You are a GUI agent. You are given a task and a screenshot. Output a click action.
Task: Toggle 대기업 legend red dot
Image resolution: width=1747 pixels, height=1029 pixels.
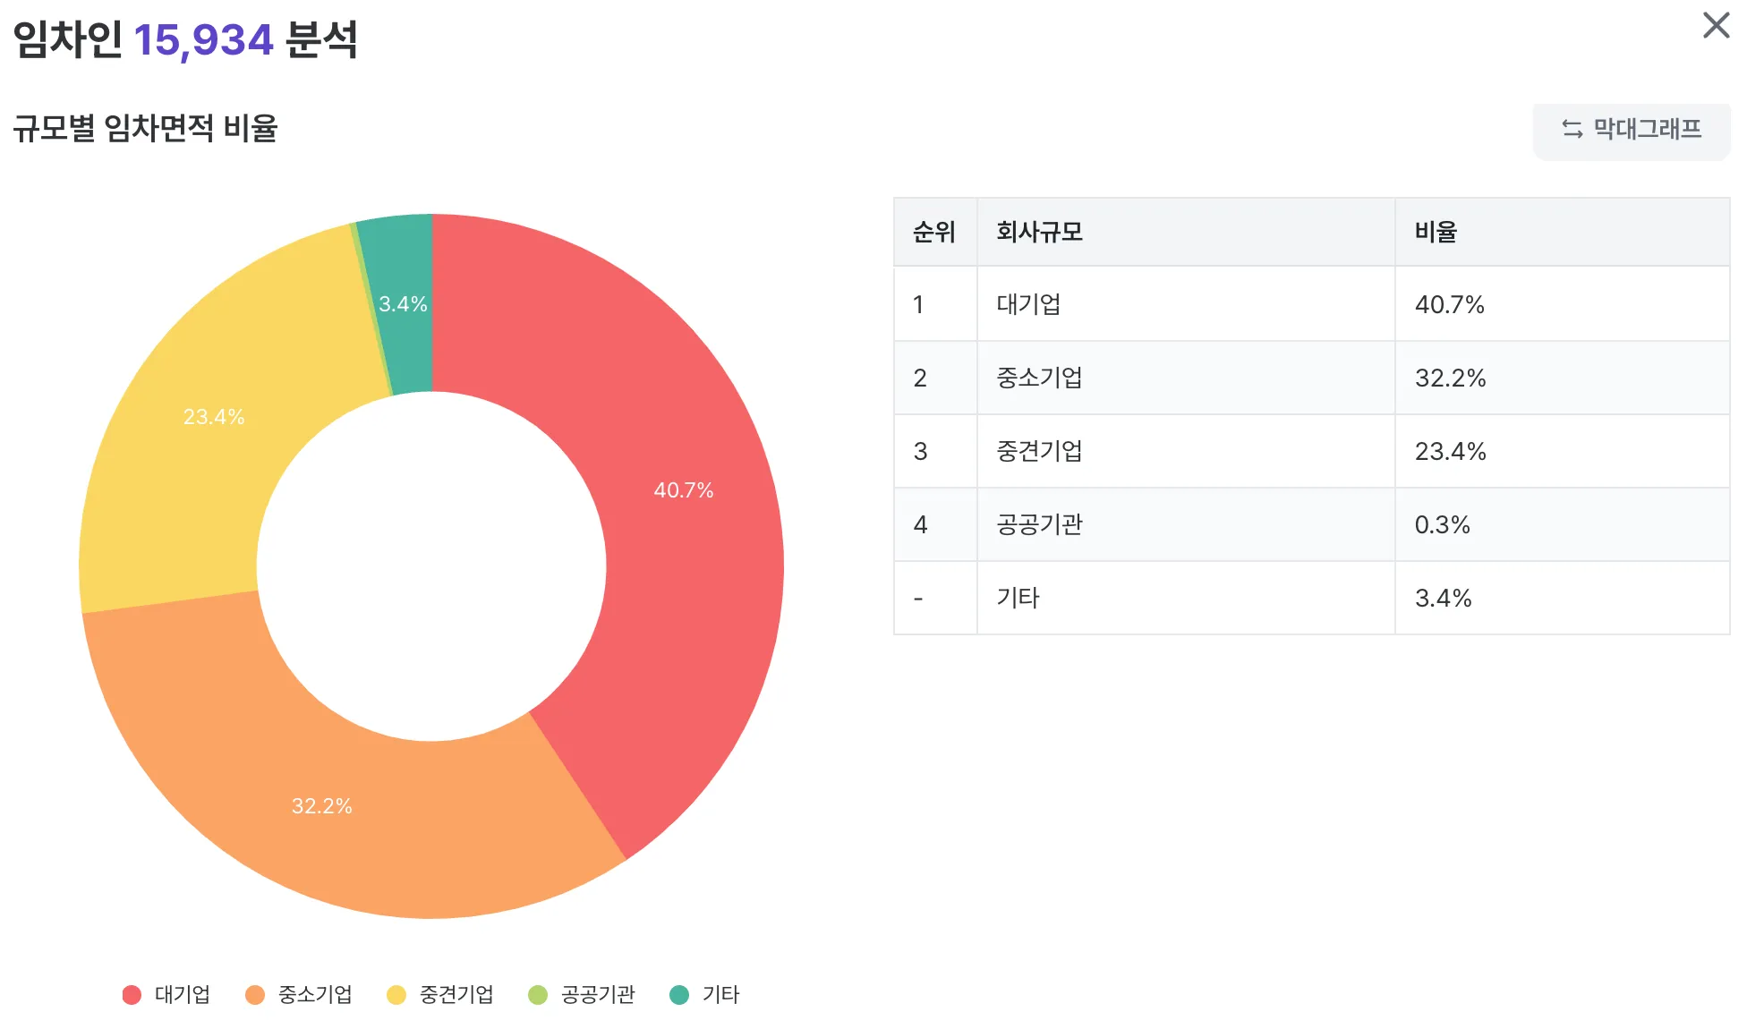coord(132,995)
